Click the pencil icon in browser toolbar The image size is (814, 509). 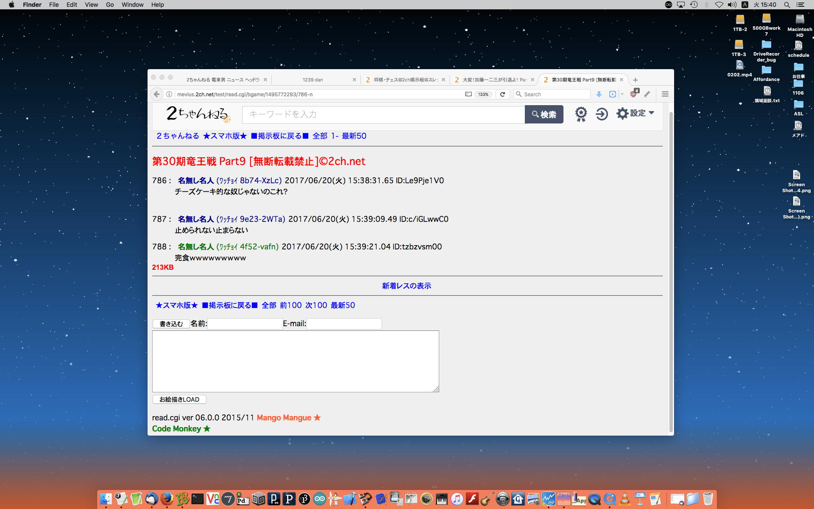pos(647,94)
